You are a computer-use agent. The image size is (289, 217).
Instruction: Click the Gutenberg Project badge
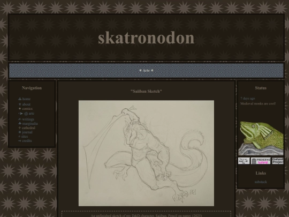[278, 161]
